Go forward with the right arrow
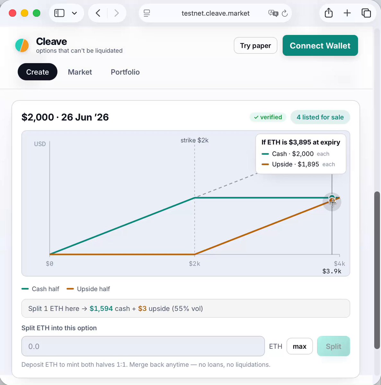The height and width of the screenshot is (385, 381). coord(117,13)
